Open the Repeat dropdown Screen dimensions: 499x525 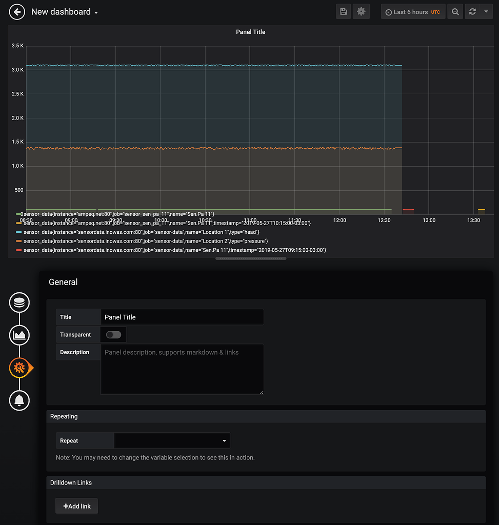172,440
